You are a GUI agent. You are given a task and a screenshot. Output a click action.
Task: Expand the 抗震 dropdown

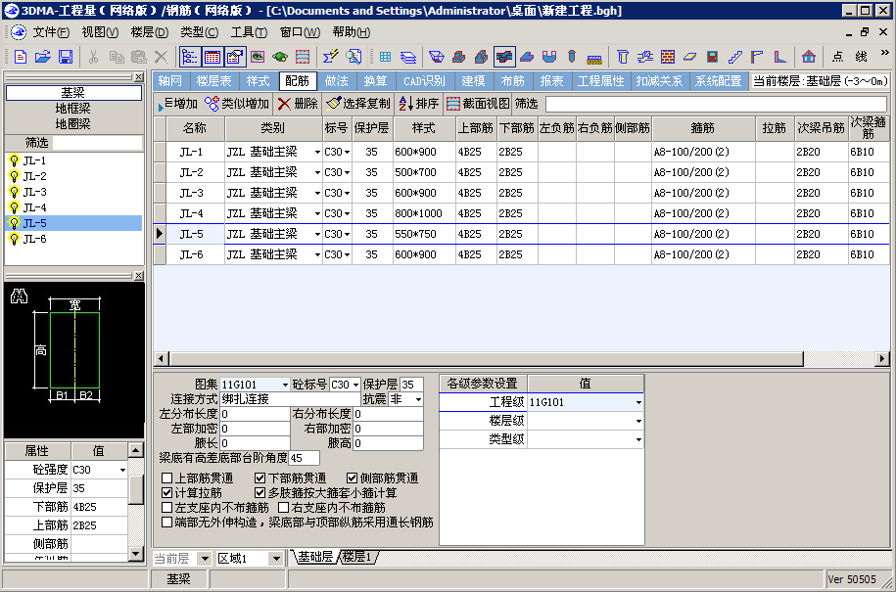pos(418,399)
